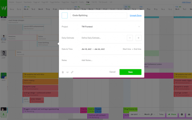The height and width of the screenshot is (120, 192).
Task: Click the Code Splitting task name field
Action: tap(99, 16)
